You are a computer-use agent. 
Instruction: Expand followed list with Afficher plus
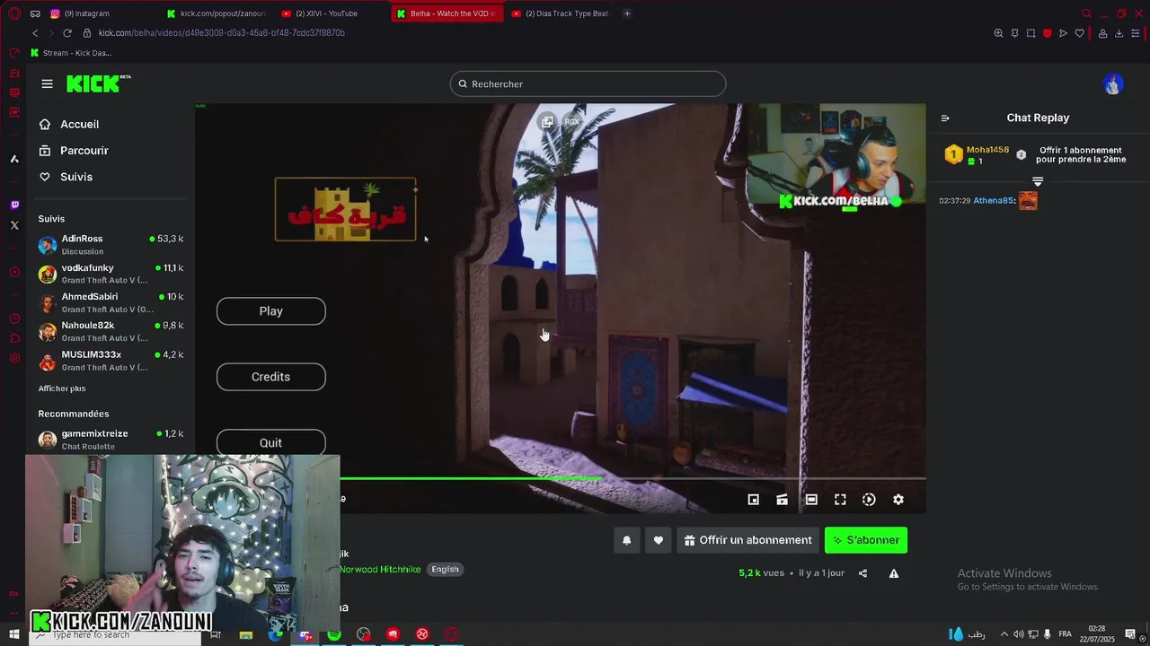tap(62, 388)
